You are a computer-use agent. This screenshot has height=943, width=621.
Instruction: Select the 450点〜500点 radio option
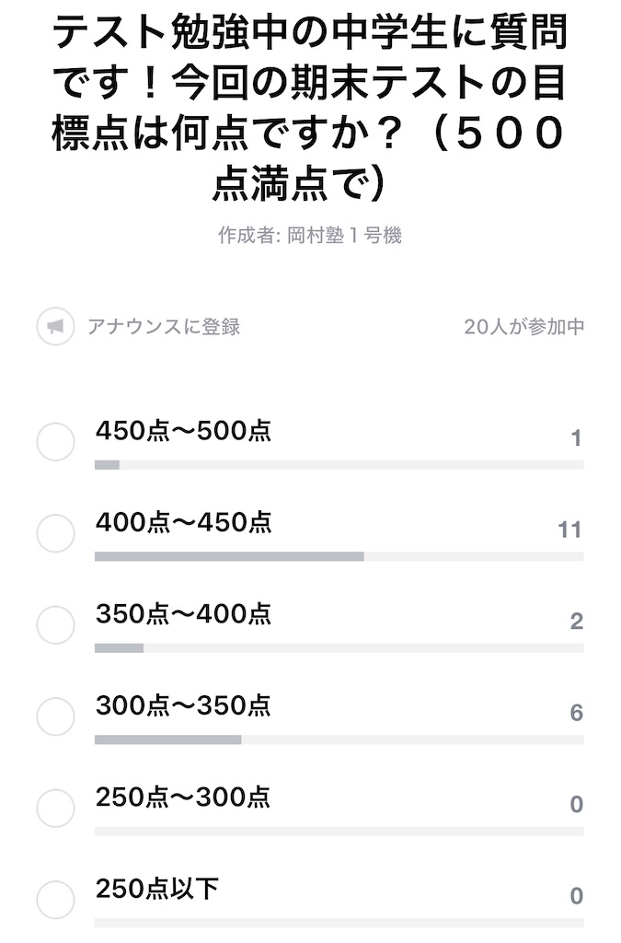tap(55, 441)
